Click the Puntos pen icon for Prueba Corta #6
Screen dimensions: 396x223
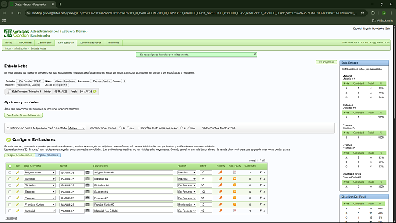pyautogui.click(x=220, y=204)
